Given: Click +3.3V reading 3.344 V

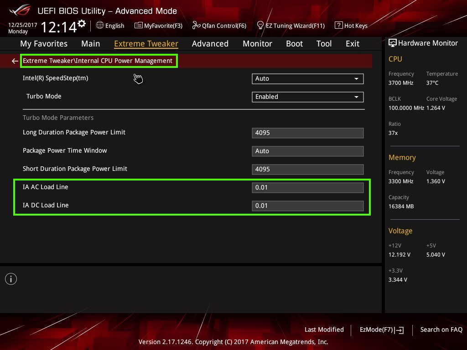Looking at the screenshot, I should pyautogui.click(x=398, y=280).
